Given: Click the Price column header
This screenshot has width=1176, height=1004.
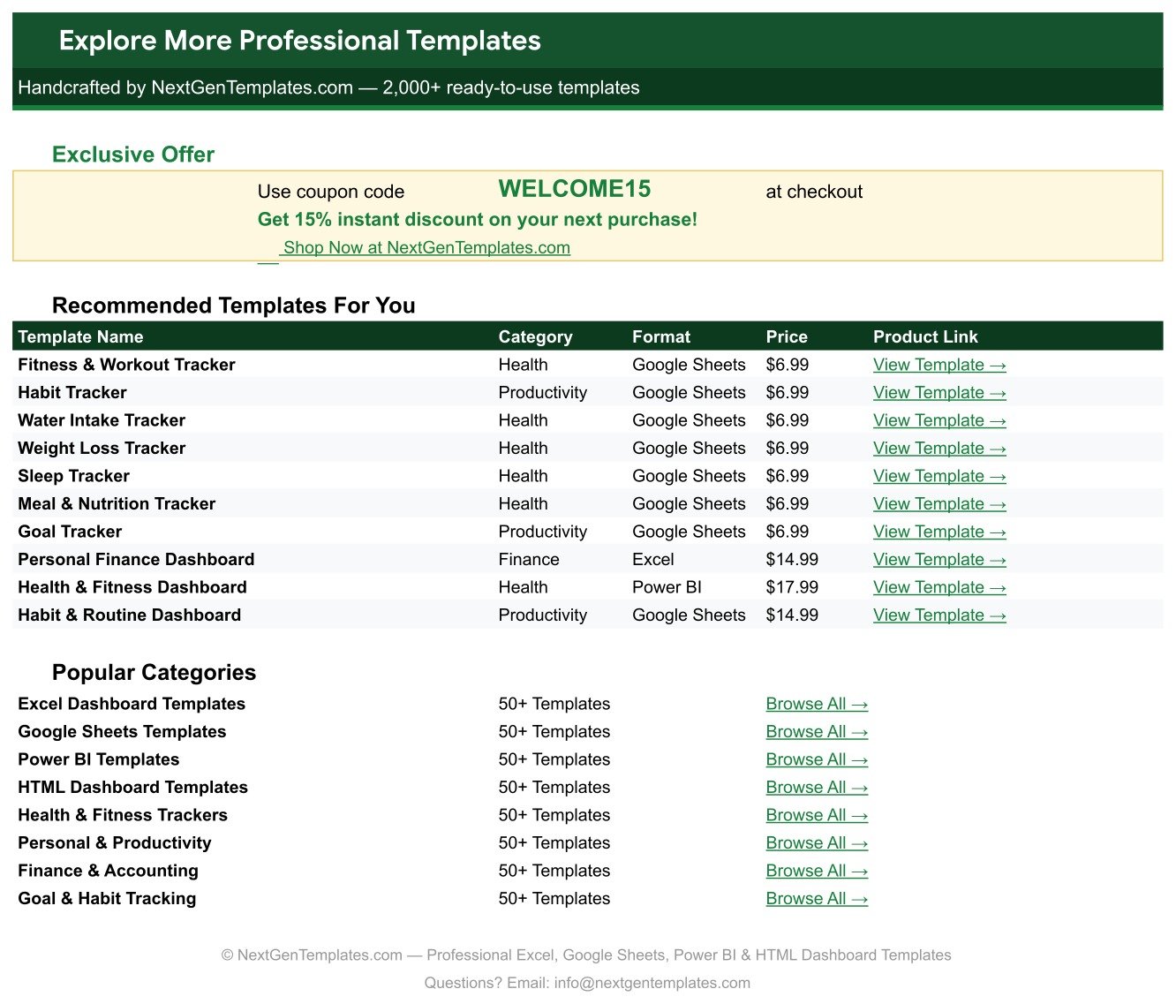Looking at the screenshot, I should [x=787, y=336].
